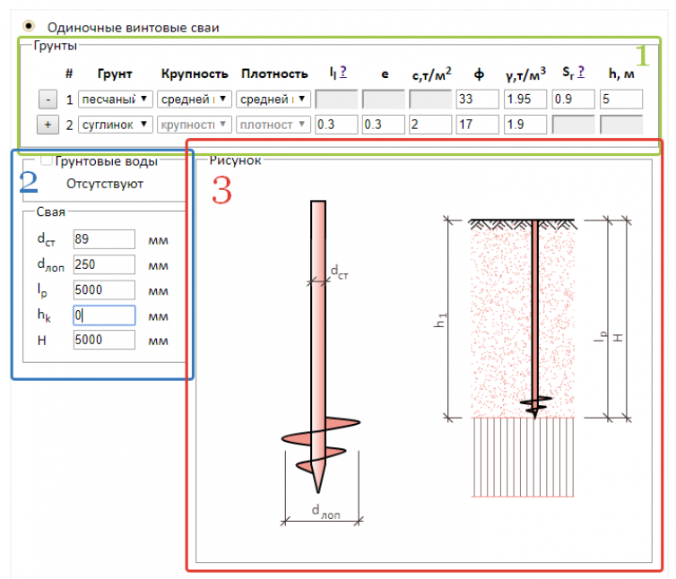The width and height of the screenshot is (676, 579).
Task: Expand the Плотность dropdown in row 1
Action: [274, 99]
